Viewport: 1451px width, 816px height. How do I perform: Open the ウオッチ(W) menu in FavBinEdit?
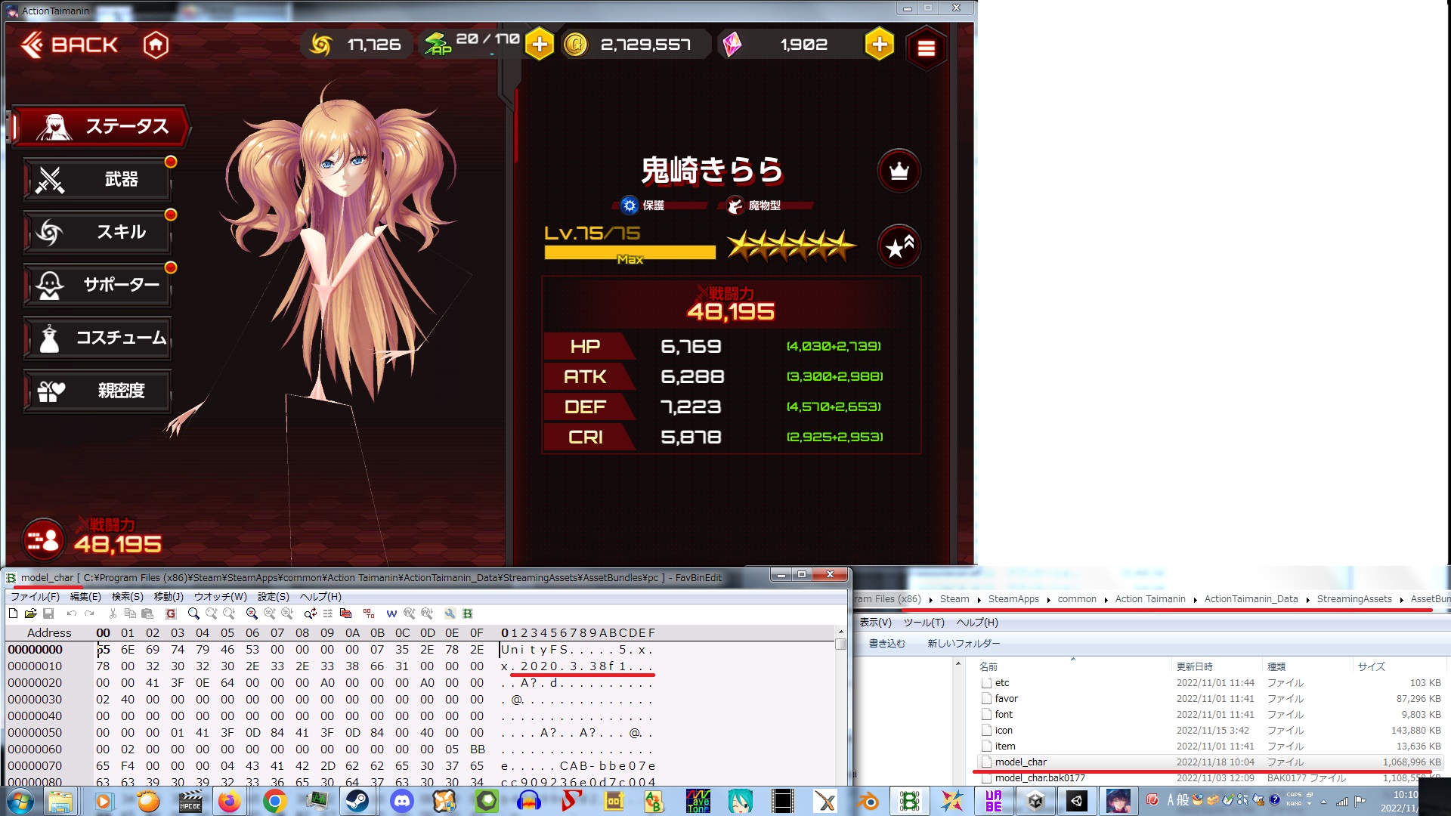[x=220, y=597]
